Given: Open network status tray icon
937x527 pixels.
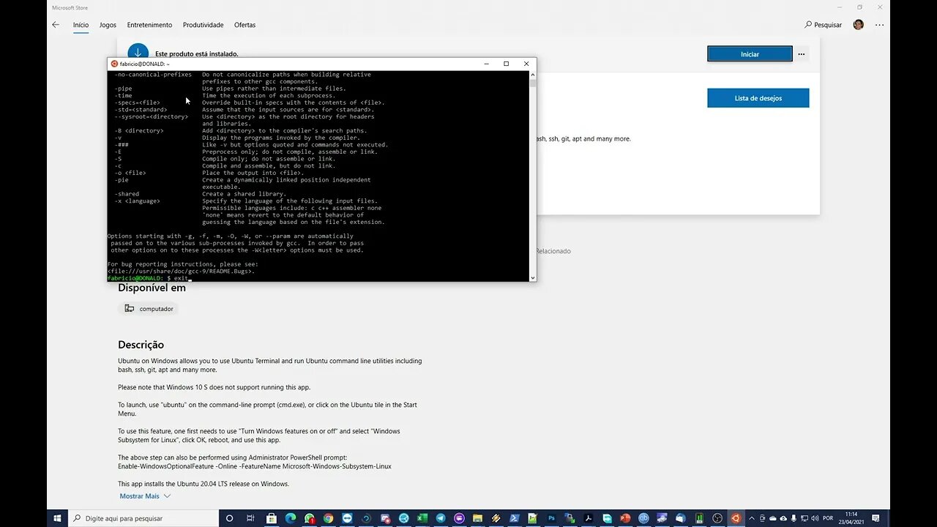Looking at the screenshot, I should click(x=804, y=518).
